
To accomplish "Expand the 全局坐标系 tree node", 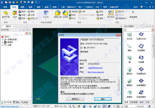I will [3, 39].
